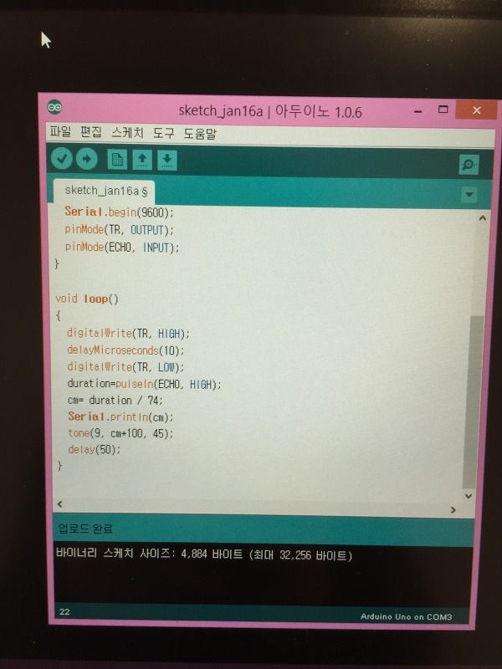Open the 도움말 menu

pyautogui.click(x=200, y=134)
